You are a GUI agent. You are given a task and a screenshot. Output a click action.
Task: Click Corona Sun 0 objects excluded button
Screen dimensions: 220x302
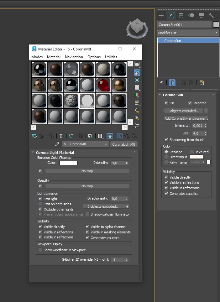183,111
